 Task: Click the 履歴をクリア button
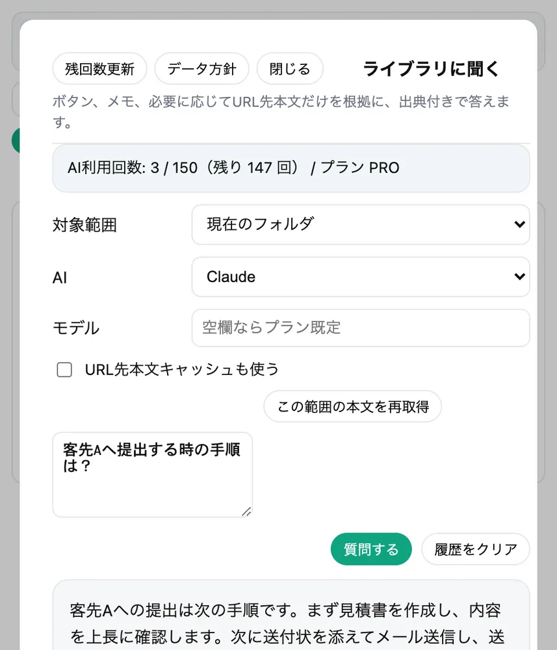click(x=475, y=549)
